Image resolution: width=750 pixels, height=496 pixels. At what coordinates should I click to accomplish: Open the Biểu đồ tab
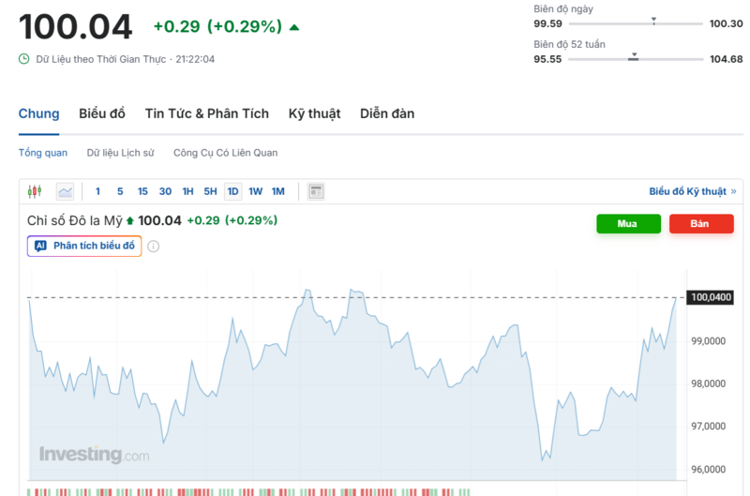102,113
